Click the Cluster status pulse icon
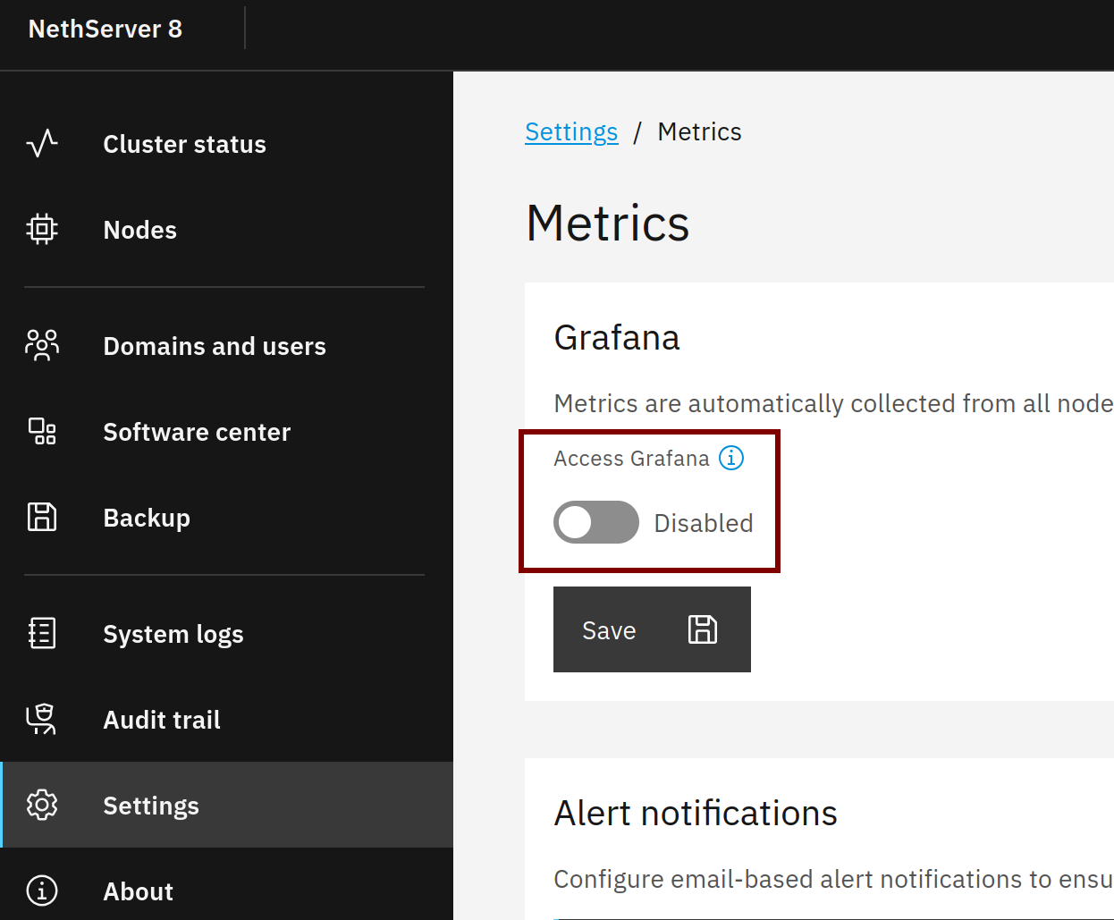The height and width of the screenshot is (920, 1114). tap(42, 144)
